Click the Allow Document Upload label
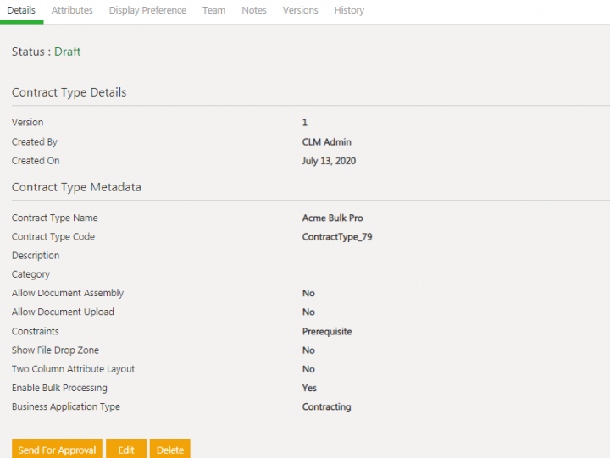The image size is (610, 458). tap(63, 312)
